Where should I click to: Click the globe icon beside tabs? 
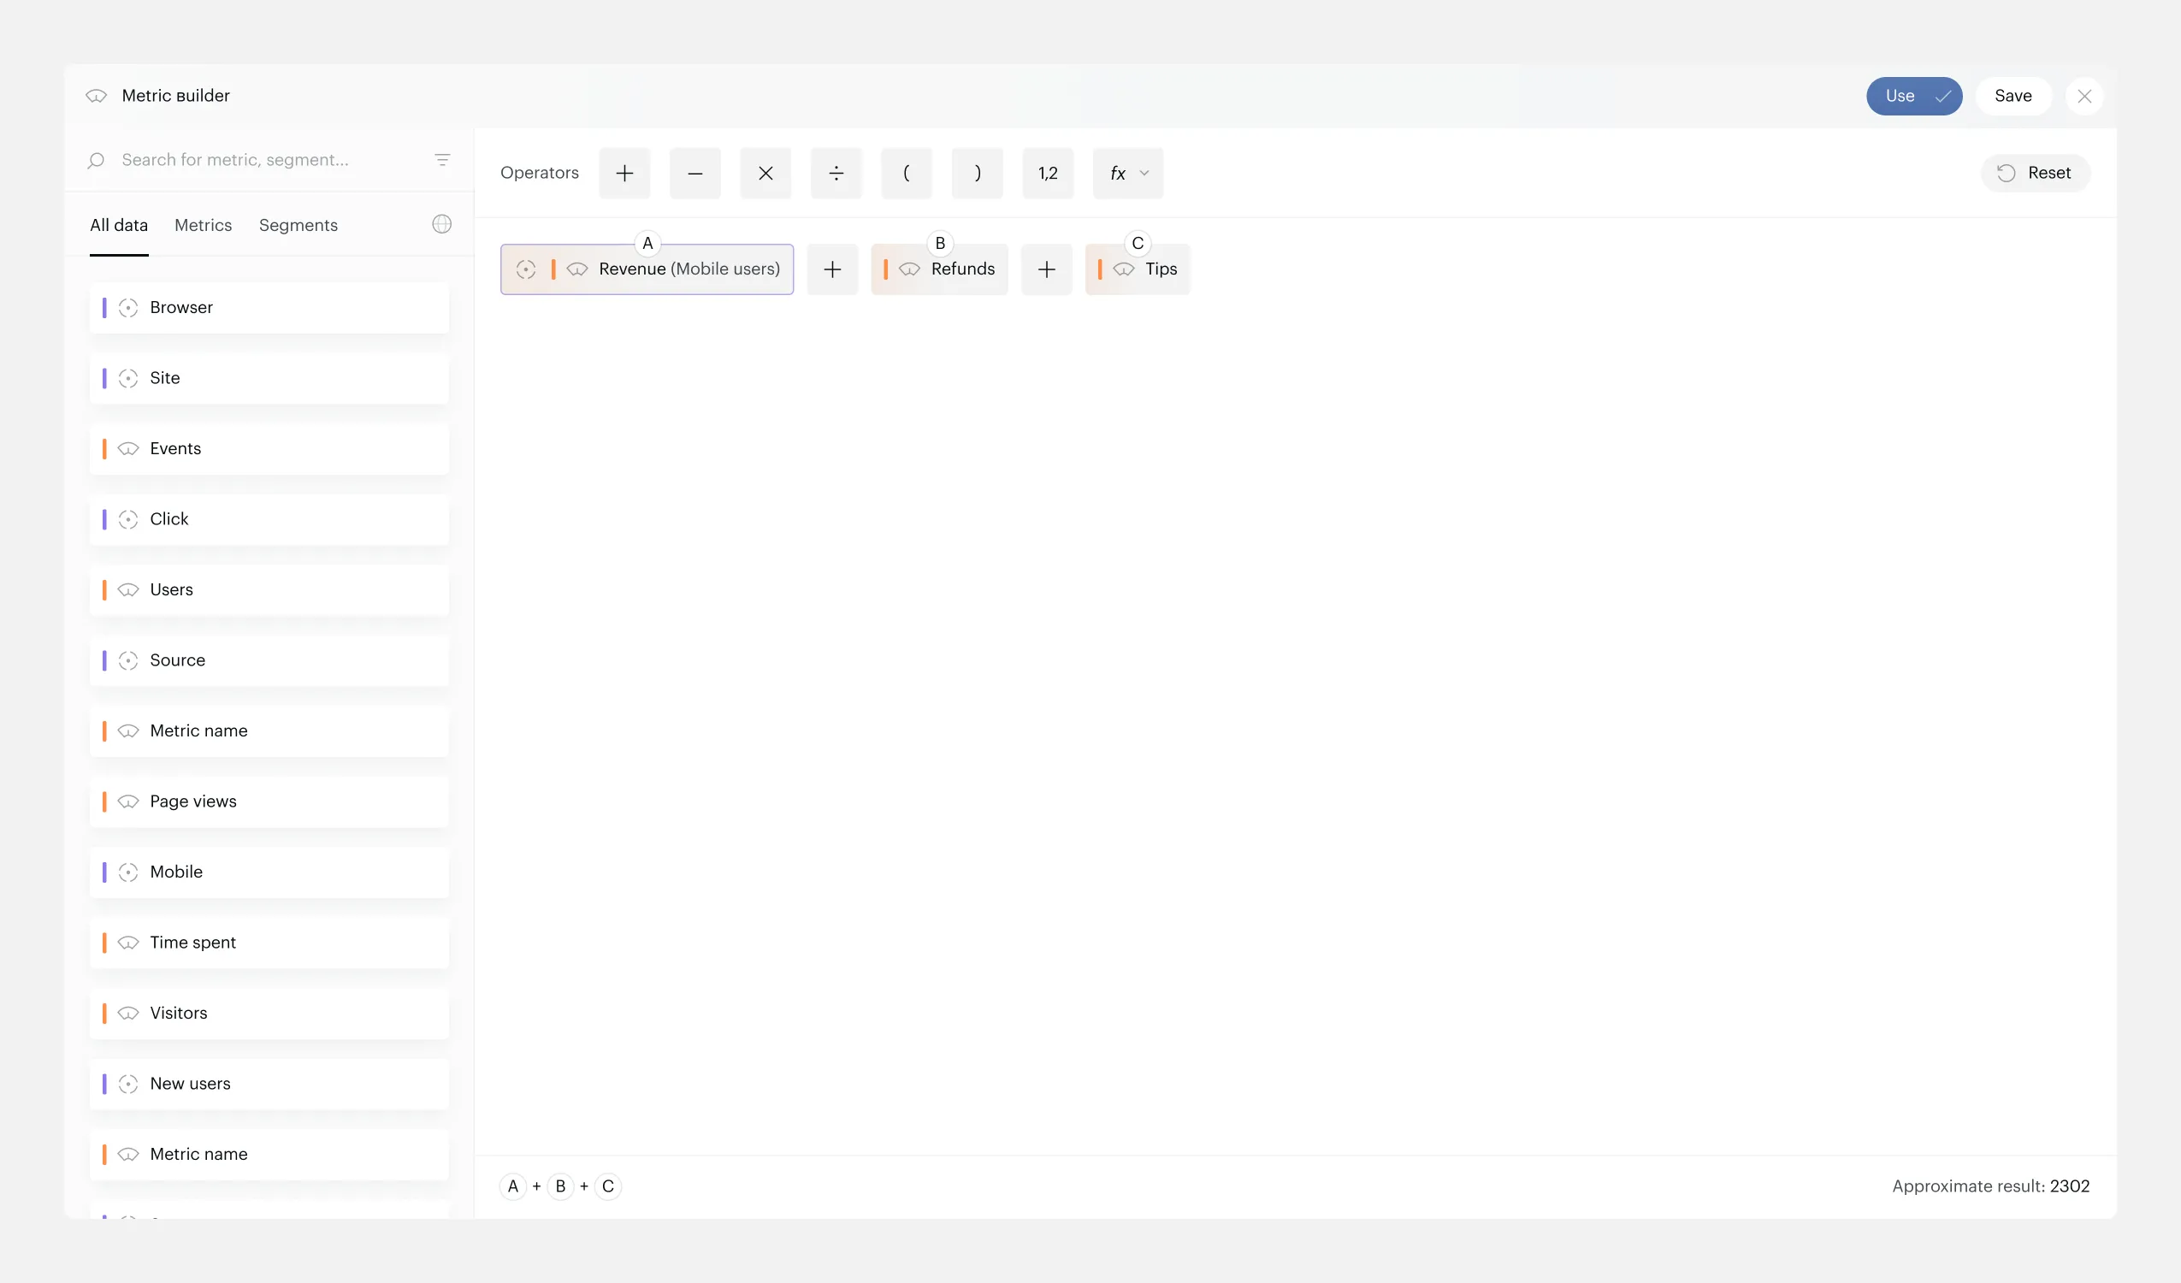click(x=441, y=224)
